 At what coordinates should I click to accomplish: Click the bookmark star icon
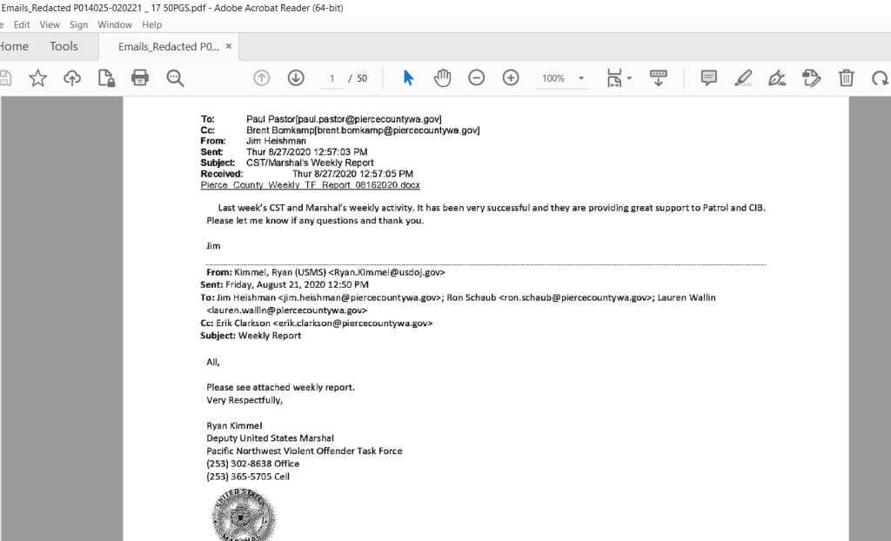click(x=38, y=78)
